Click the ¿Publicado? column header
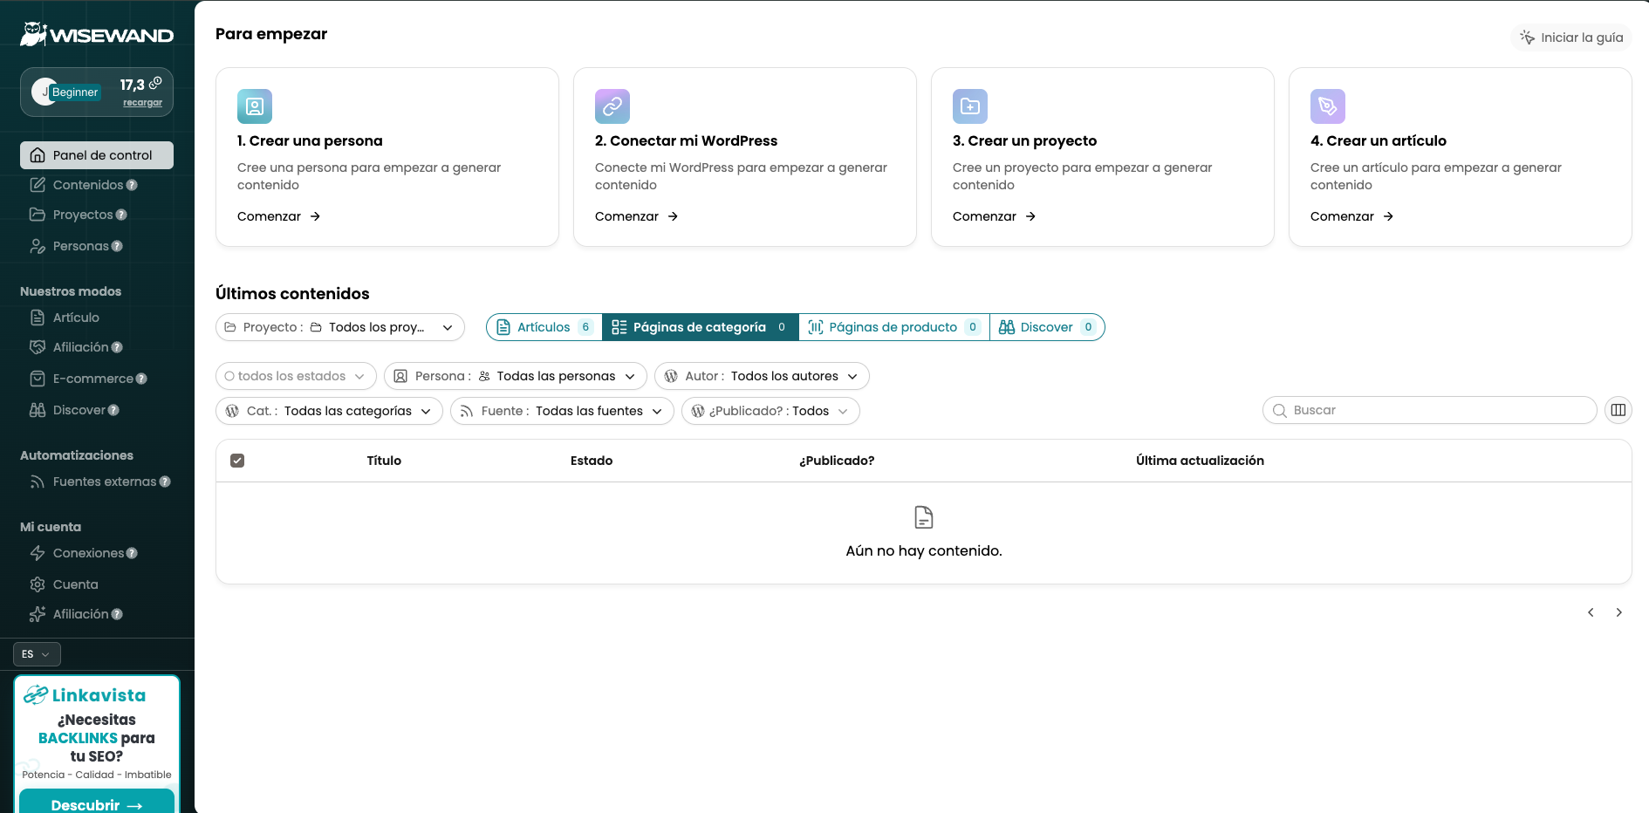The width and height of the screenshot is (1649, 813). click(x=837, y=461)
